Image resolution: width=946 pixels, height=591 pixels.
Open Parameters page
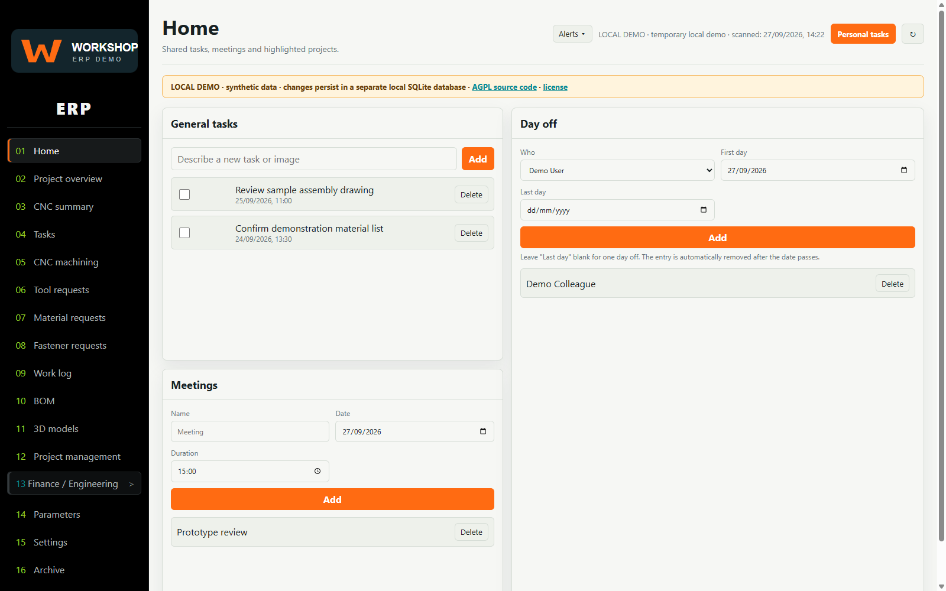click(74, 514)
